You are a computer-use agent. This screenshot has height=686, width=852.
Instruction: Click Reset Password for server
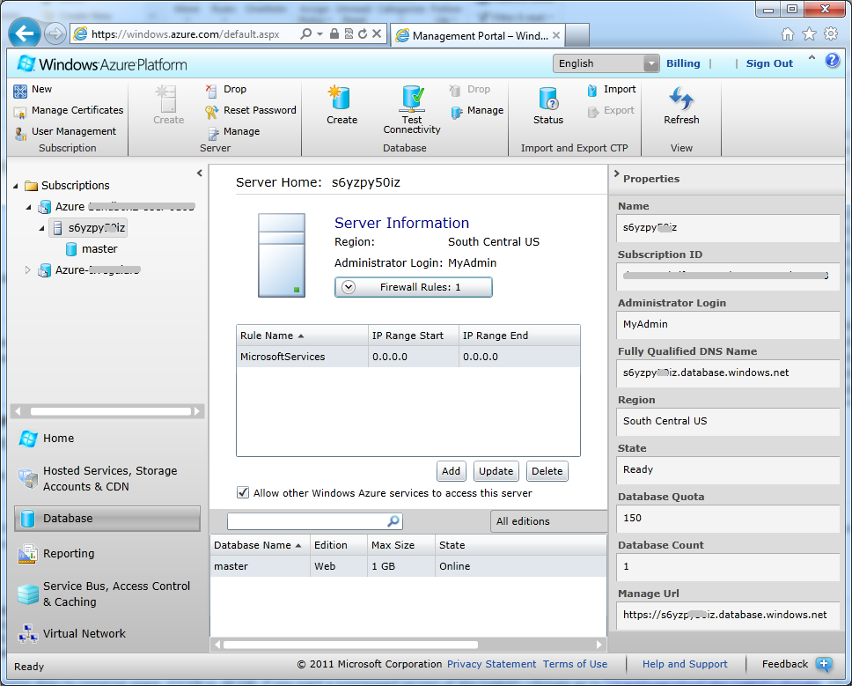pos(251,110)
